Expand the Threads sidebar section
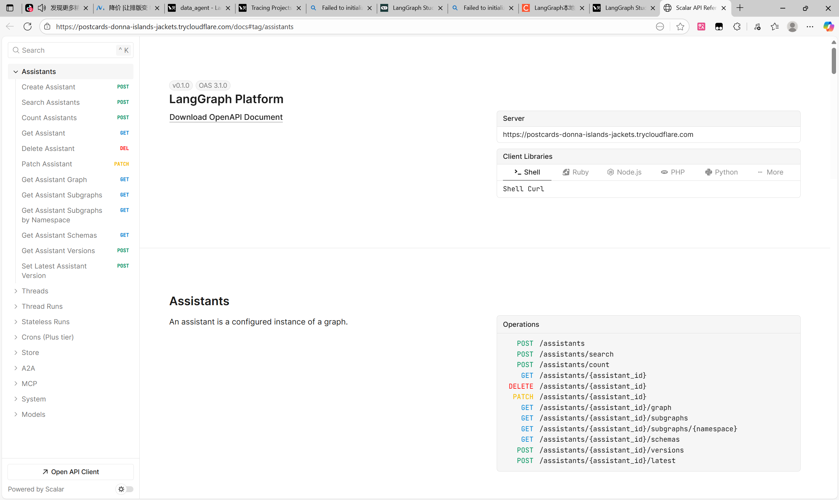 pos(15,291)
